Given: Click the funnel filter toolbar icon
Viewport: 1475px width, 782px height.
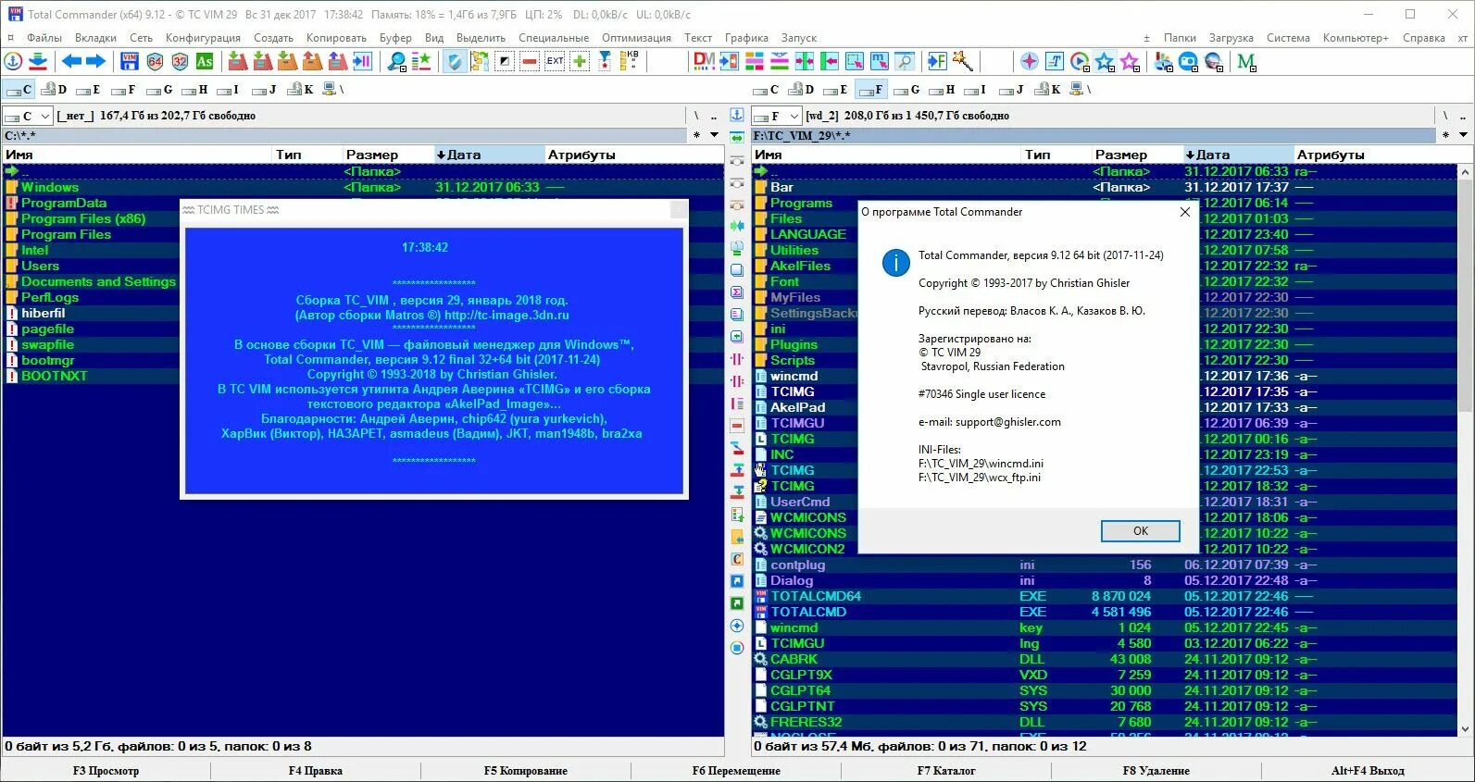Looking at the screenshot, I should click(605, 62).
